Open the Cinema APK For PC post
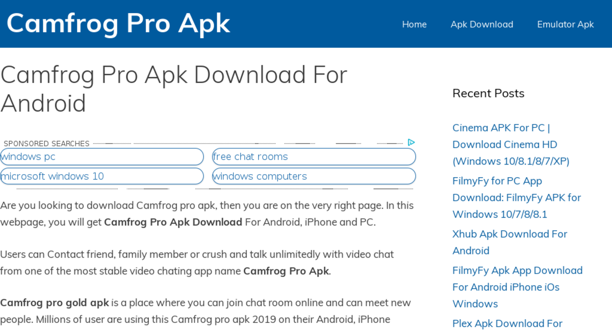 [x=511, y=145]
